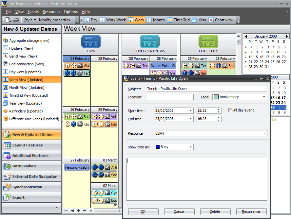Open the Label dropdown
The width and height of the screenshot is (291, 219).
pyautogui.click(x=264, y=97)
